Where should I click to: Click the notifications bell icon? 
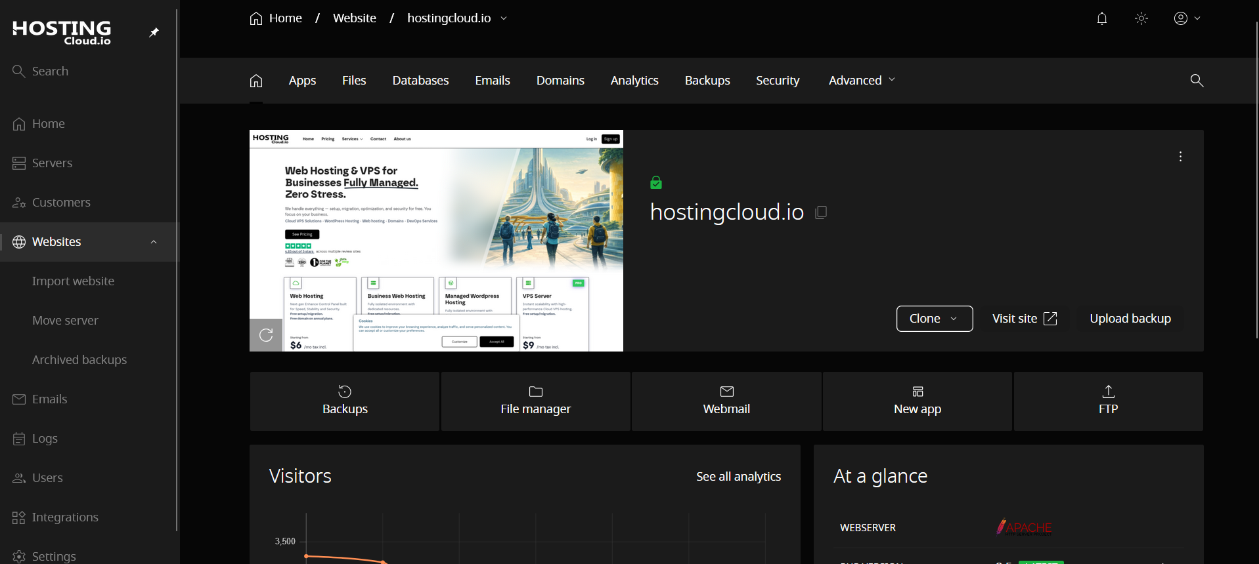pos(1102,18)
